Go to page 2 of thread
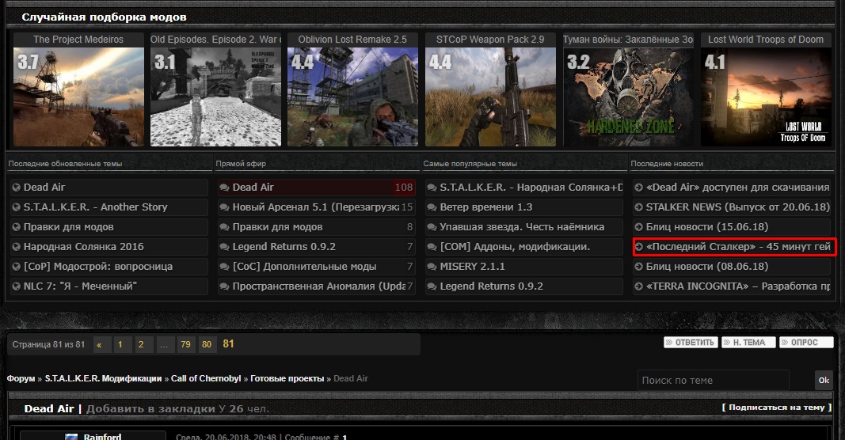 144,345
